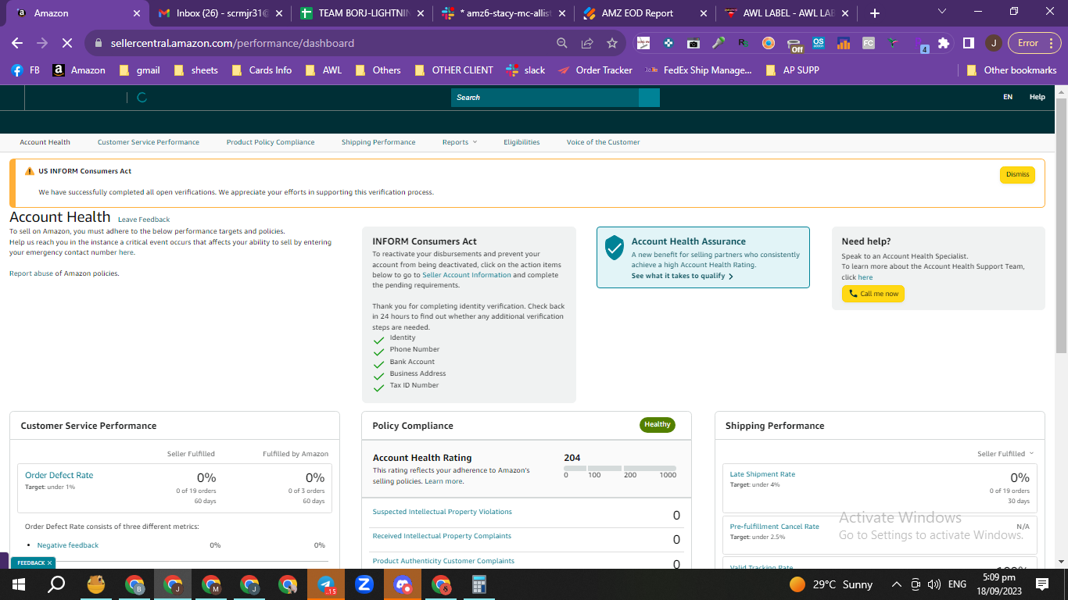Screen dimensions: 1068x600
Task: Expand the Reports dropdown menu
Action: pyautogui.click(x=459, y=142)
